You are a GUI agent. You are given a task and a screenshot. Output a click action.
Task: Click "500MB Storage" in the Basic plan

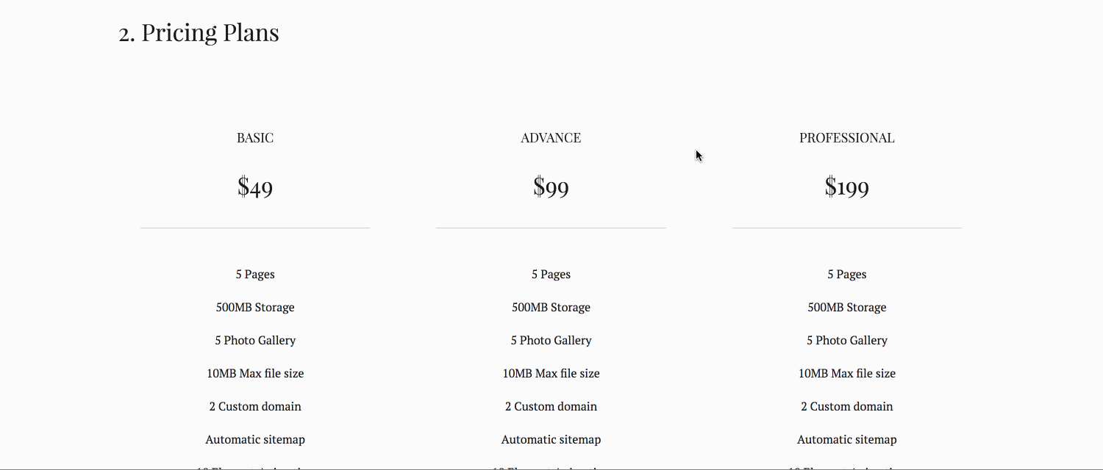click(x=255, y=308)
